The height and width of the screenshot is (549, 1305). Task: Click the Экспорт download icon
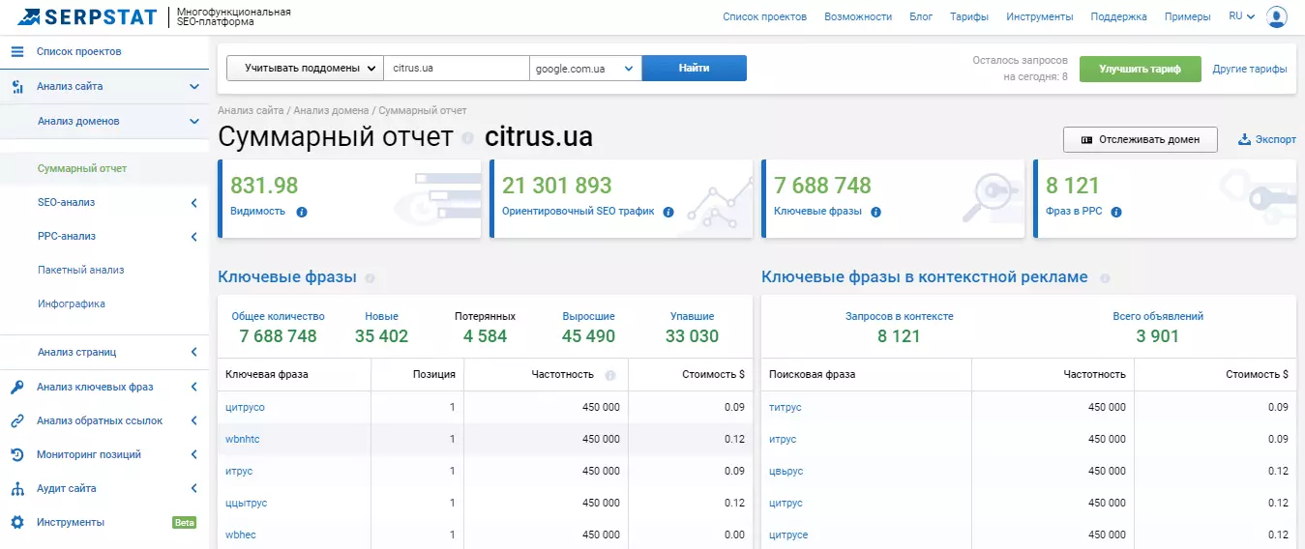click(1245, 139)
